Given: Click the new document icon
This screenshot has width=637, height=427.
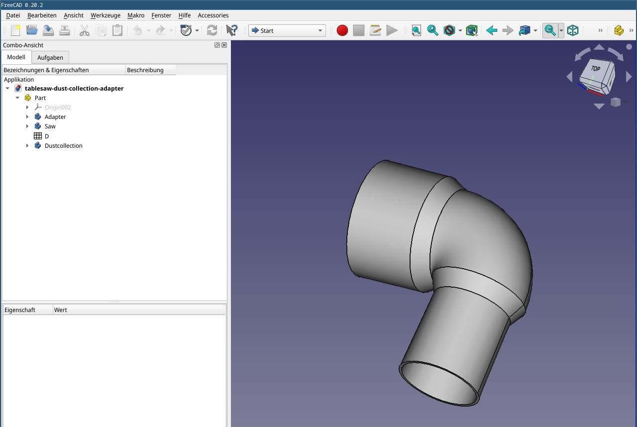Looking at the screenshot, I should 15,30.
